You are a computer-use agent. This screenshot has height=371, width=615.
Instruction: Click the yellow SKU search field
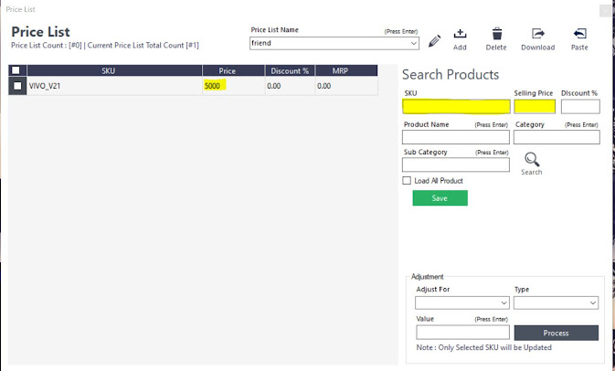click(456, 107)
